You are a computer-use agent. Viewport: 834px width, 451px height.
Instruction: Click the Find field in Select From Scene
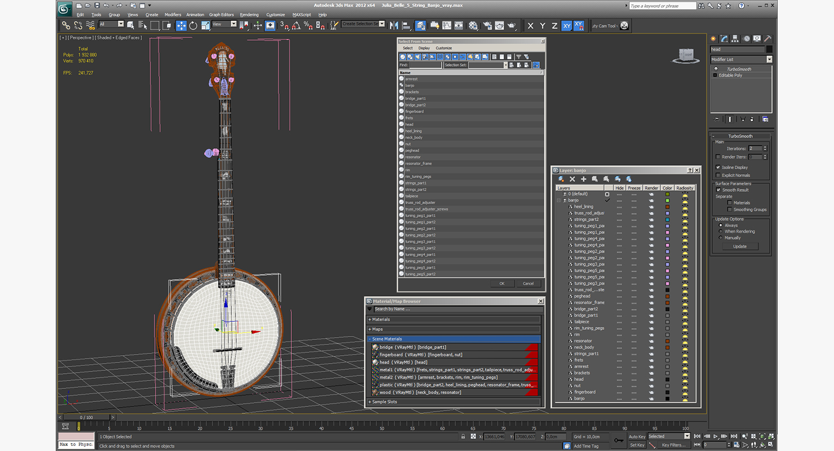point(425,65)
